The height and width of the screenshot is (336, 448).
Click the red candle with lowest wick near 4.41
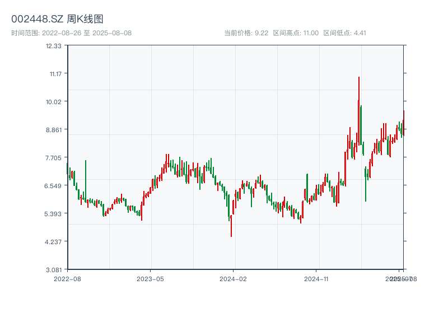231,221
